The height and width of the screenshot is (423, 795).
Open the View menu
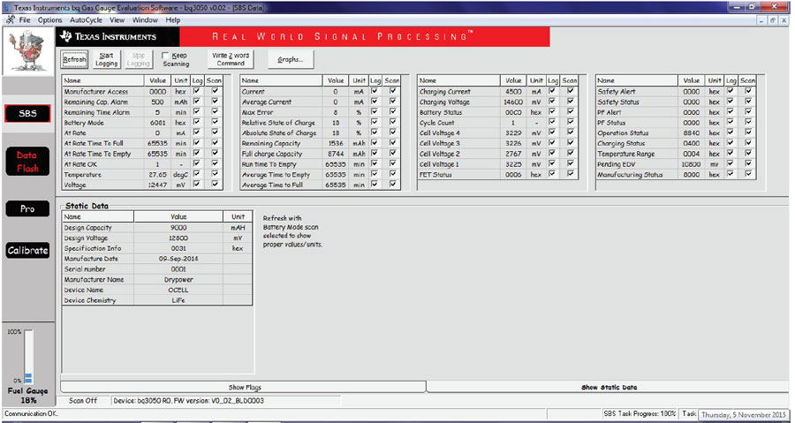pos(117,20)
